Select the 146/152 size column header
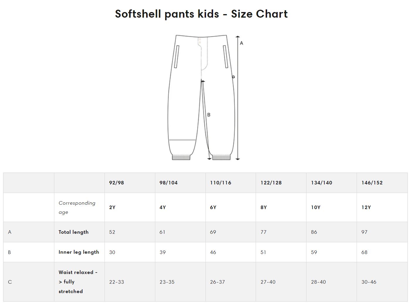The height and width of the screenshot is (306, 413). [x=372, y=183]
